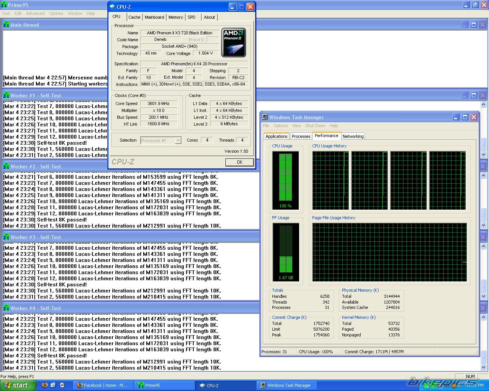
Task: Click the CPU-Z title bar icon
Action: point(112,6)
